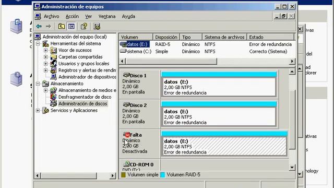334x188 pixels.
Task: Click the "Error de redundancia" status cell of datos (E:)
Action: pos(270,44)
